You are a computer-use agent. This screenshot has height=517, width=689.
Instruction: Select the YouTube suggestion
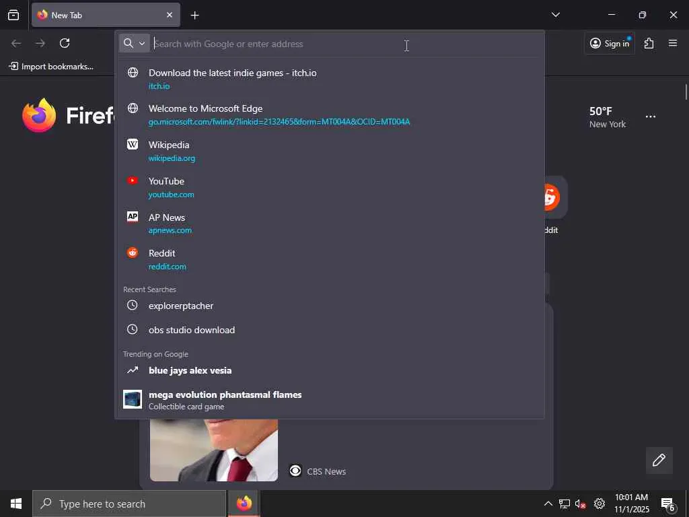[330, 187]
